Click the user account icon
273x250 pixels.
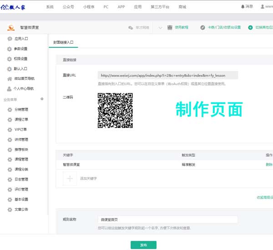pos(263,7)
